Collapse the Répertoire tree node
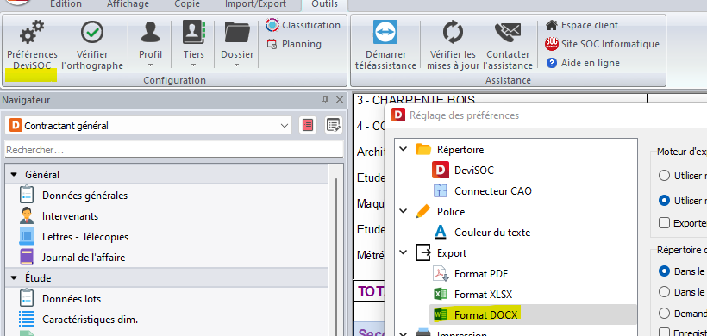The image size is (707, 336). (x=404, y=149)
